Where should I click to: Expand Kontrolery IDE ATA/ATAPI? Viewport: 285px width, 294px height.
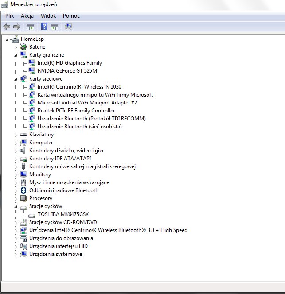click(x=16, y=159)
